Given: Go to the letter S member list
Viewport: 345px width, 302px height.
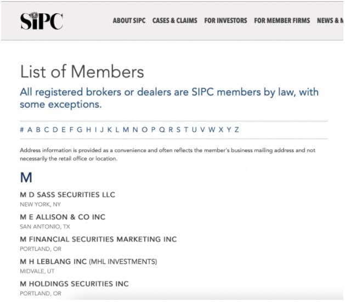Looking at the screenshot, I should [178, 130].
